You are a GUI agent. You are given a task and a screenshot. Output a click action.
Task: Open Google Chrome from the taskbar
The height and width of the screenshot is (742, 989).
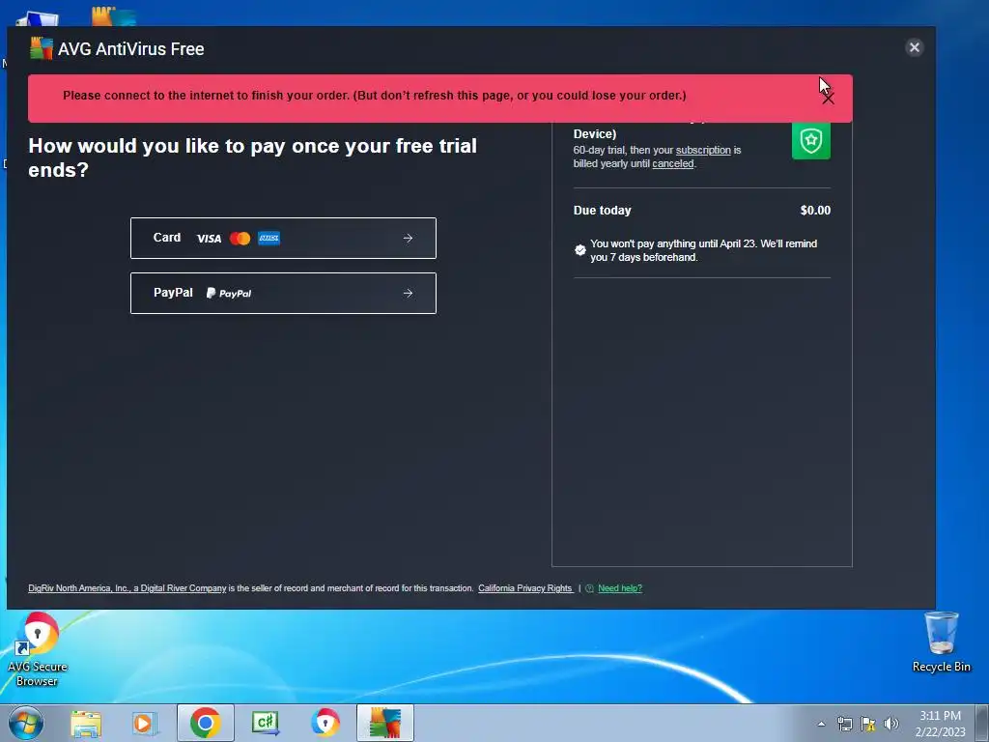click(205, 723)
